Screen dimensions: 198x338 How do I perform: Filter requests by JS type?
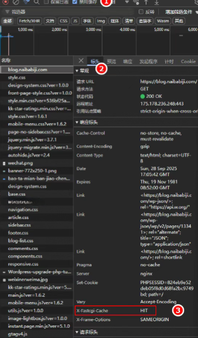[75, 21]
